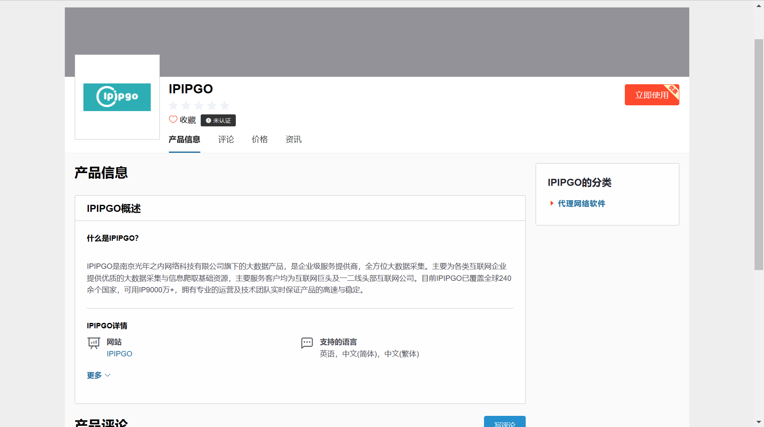Click the 什么是IPIPGO? heading

coord(113,238)
